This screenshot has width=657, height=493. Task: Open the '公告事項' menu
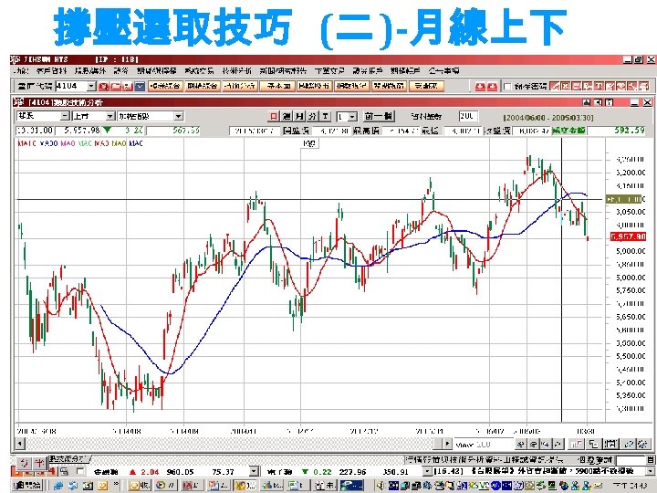pos(443,71)
